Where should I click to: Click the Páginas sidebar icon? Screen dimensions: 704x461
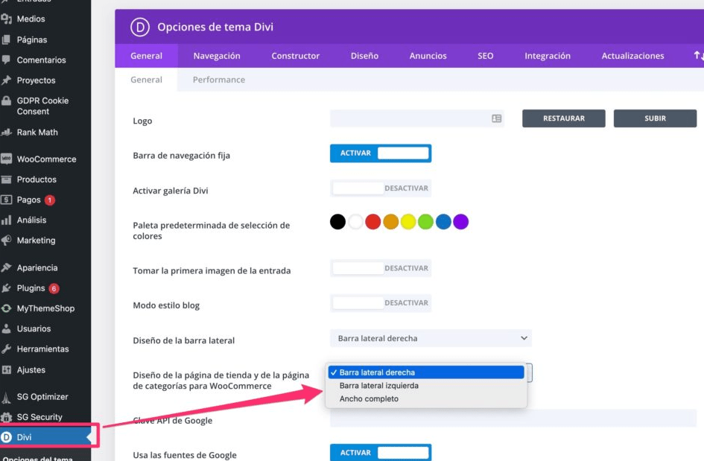pyautogui.click(x=6, y=39)
